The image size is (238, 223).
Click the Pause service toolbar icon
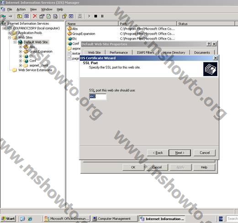point(102,16)
